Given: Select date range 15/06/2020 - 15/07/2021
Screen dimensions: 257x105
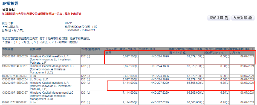Looking at the screenshot, I should 80,30.
